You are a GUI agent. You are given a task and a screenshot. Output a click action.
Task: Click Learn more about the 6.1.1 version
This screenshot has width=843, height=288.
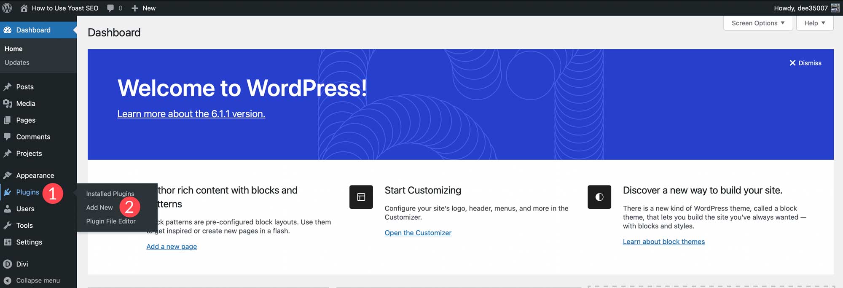(x=191, y=114)
